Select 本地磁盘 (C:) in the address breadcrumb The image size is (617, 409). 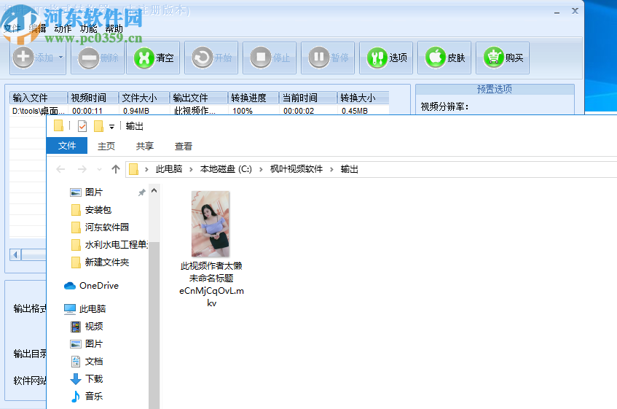coord(226,169)
